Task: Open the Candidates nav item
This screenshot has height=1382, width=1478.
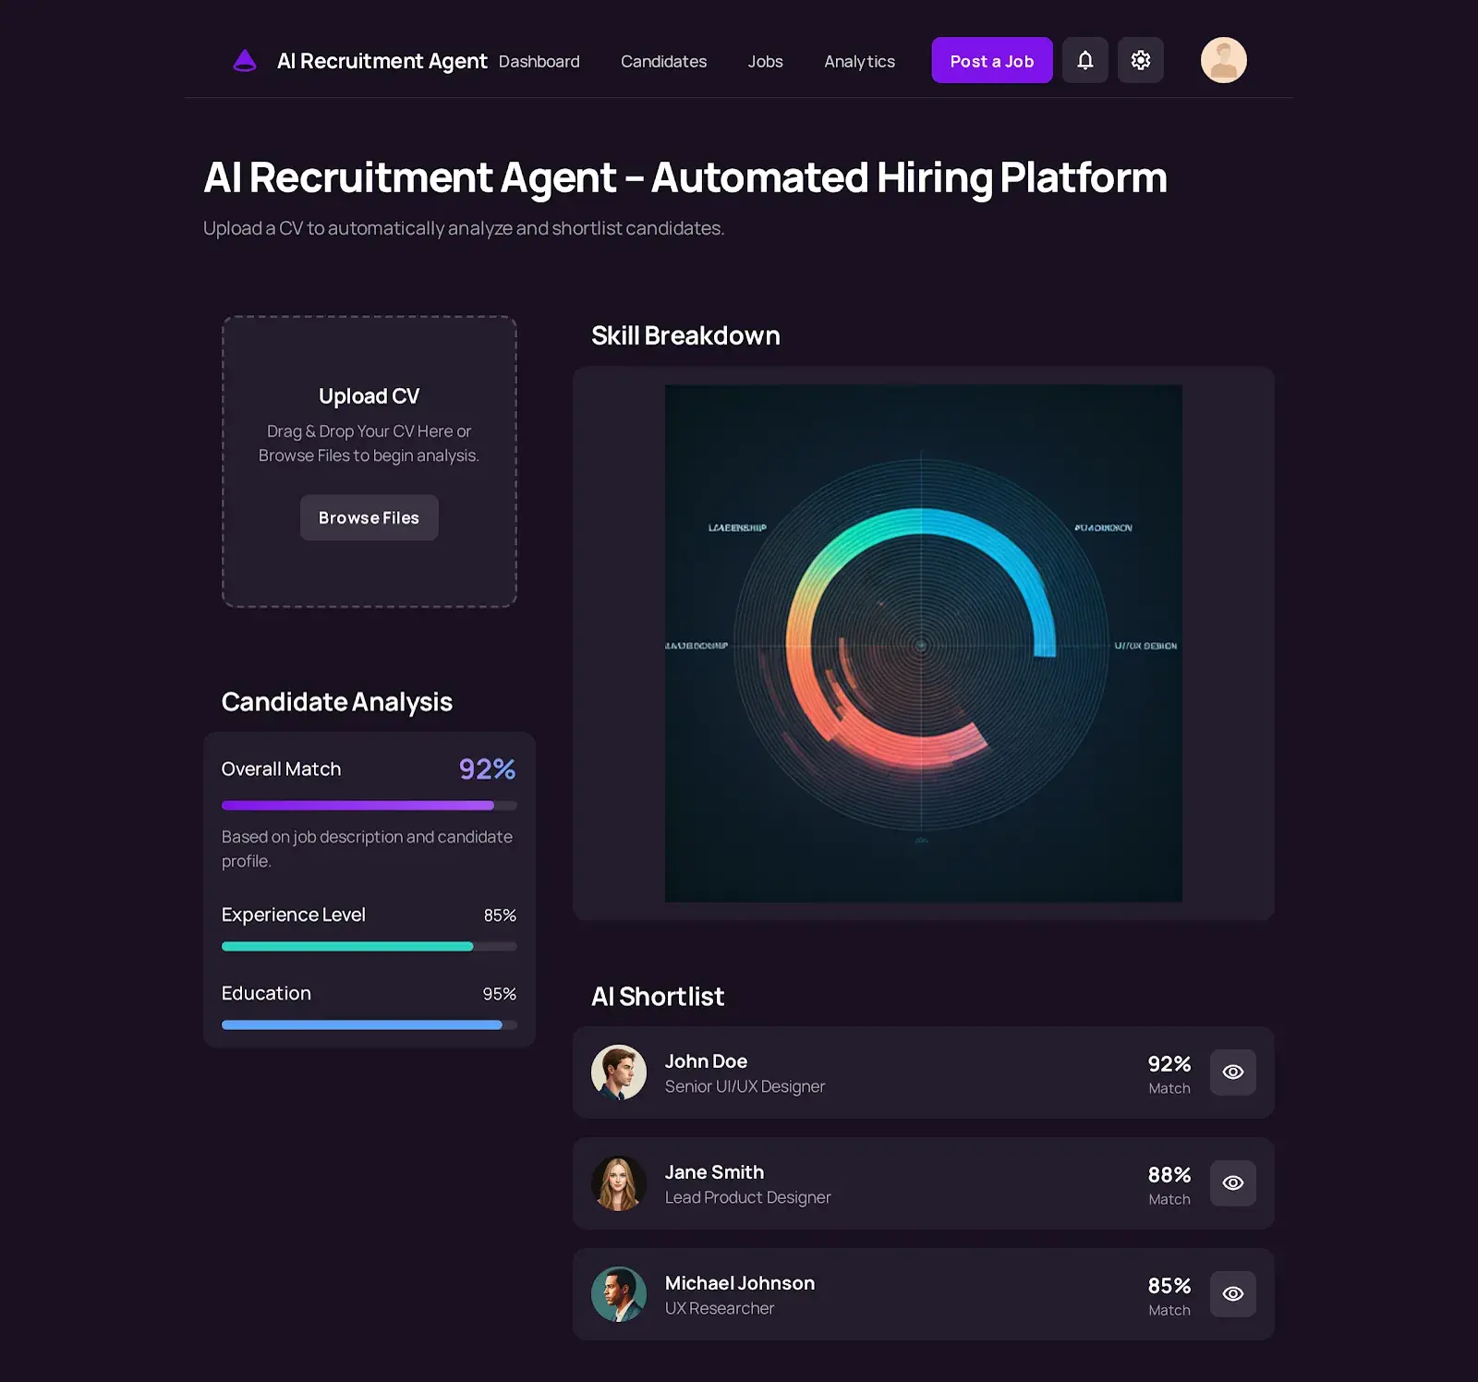Action: 663,61
